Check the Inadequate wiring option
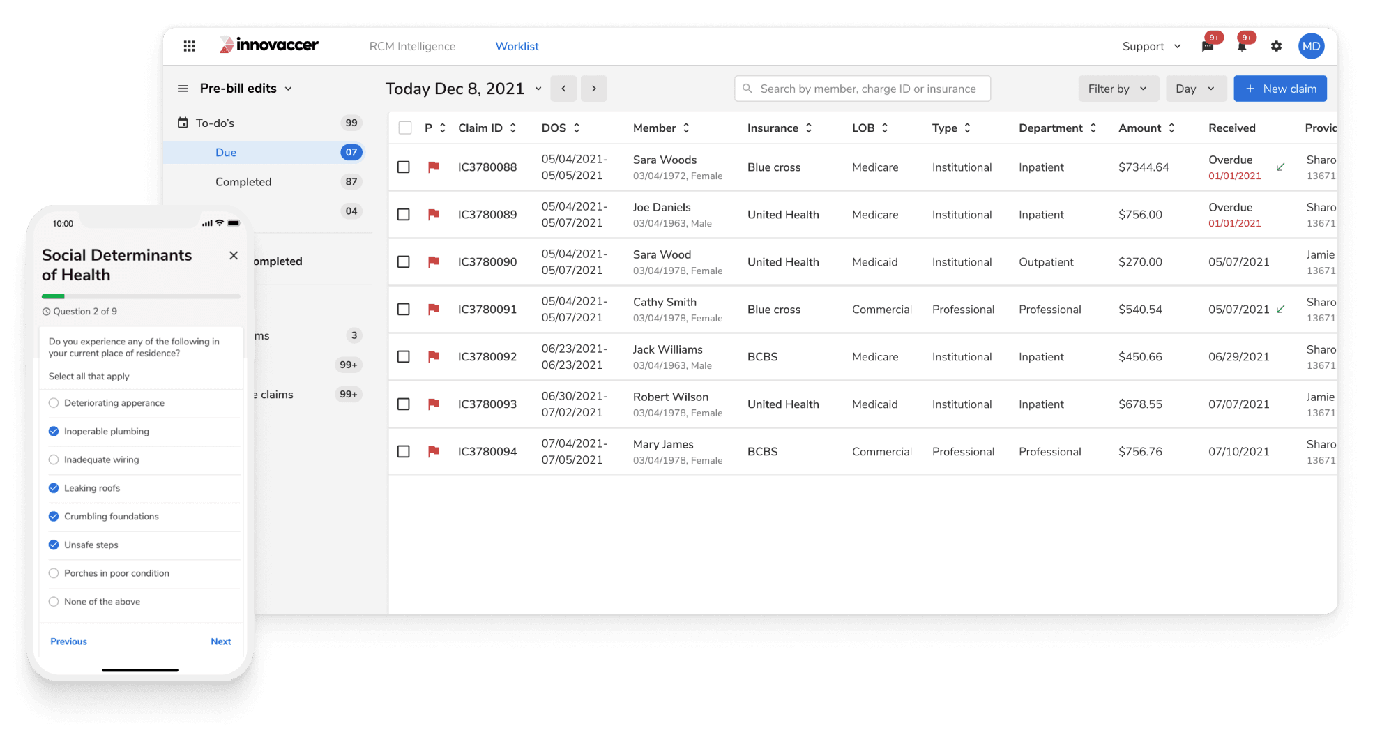The width and height of the screenshot is (1382, 737). coord(54,459)
